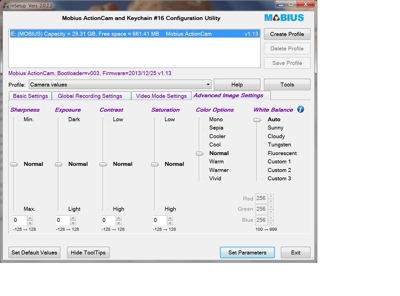Click the Saturation numeric input field
The width and height of the screenshot is (400, 296).
[x=160, y=220]
